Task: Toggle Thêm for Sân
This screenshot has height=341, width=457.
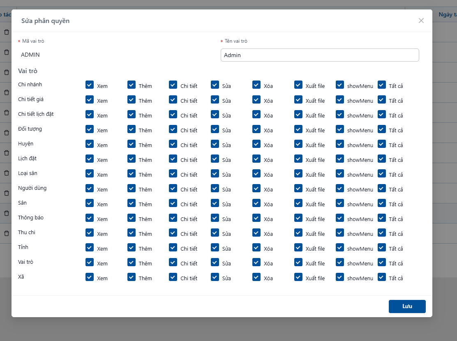Action: (x=132, y=203)
